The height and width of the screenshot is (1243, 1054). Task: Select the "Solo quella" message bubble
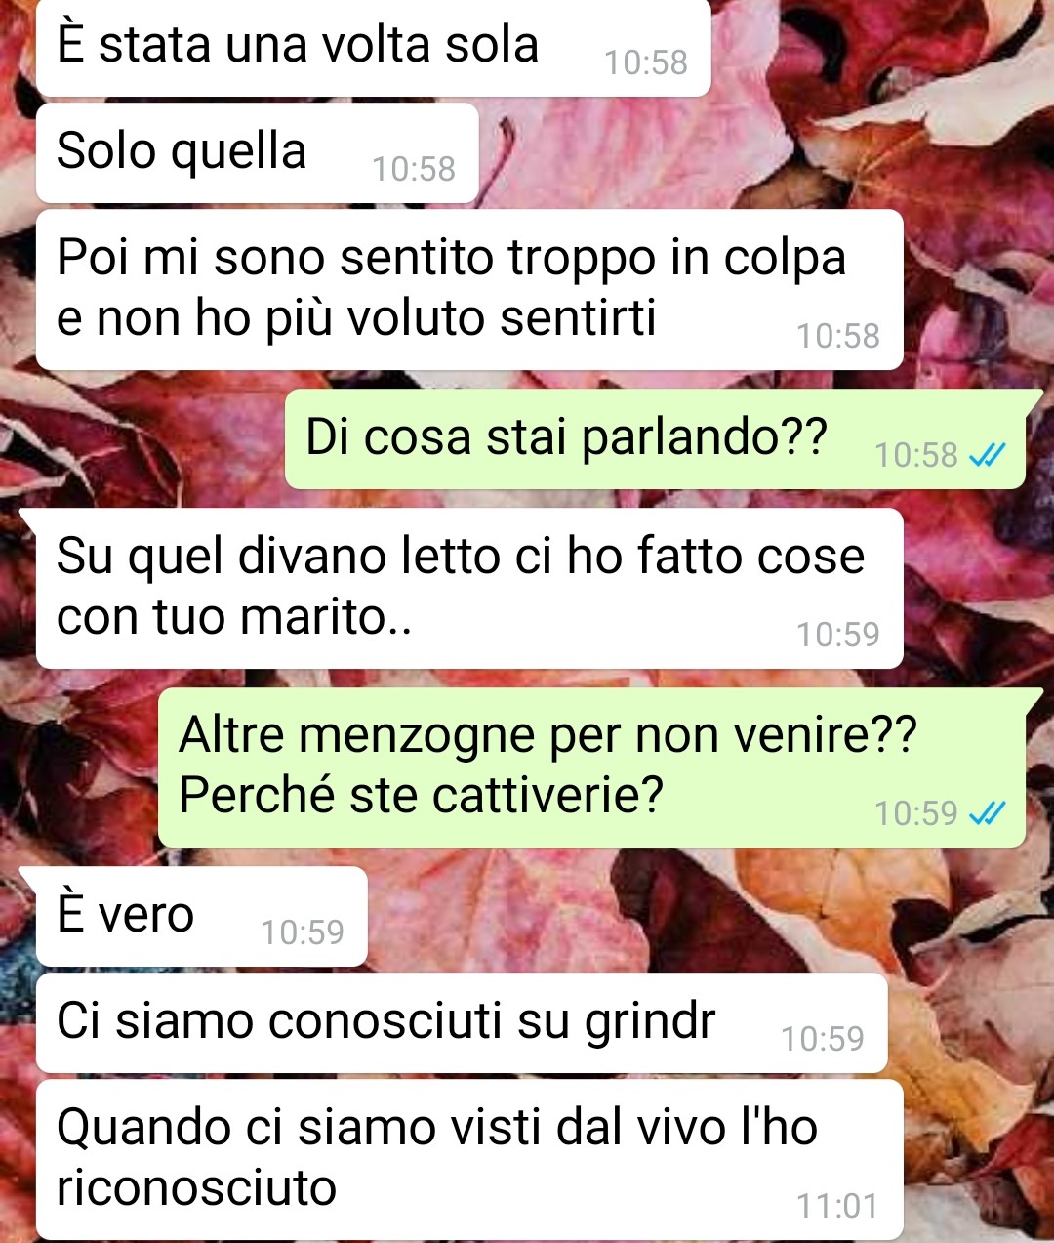click(x=257, y=153)
